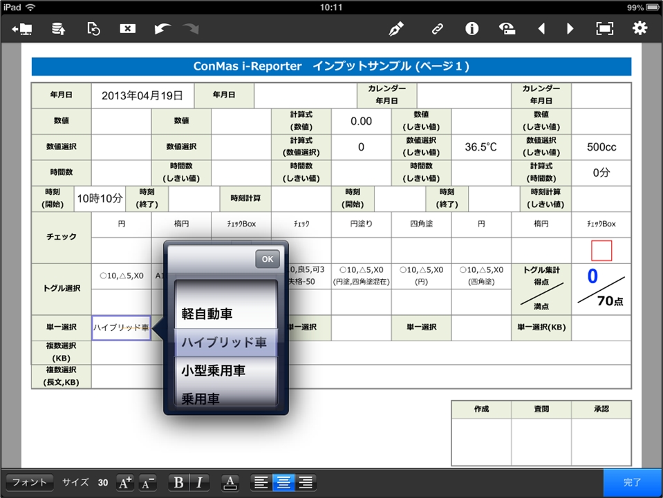Click the fit-to-screen frame icon
The image size is (663, 498).
click(x=604, y=28)
